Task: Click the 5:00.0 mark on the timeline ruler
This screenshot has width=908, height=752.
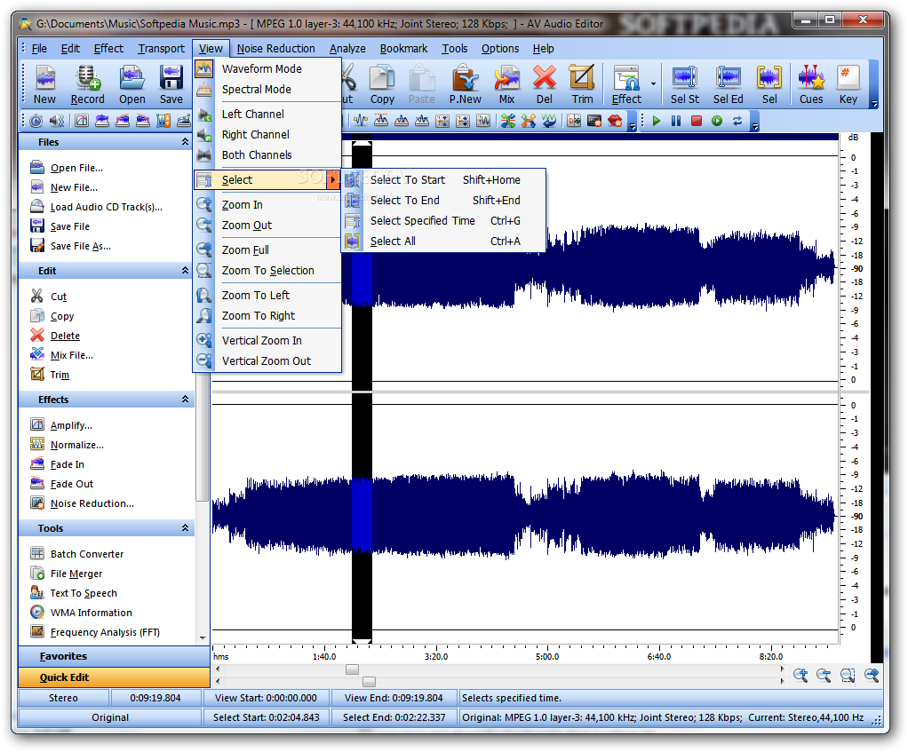Action: tap(547, 656)
